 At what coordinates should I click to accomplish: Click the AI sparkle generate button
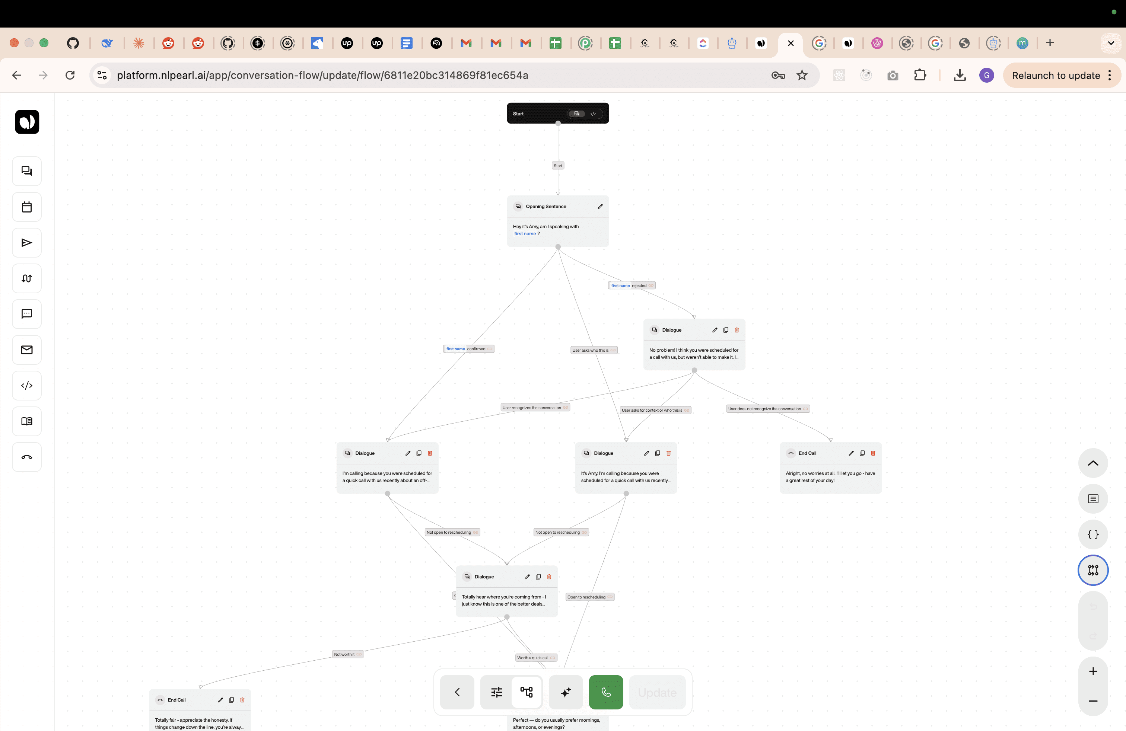[565, 692]
